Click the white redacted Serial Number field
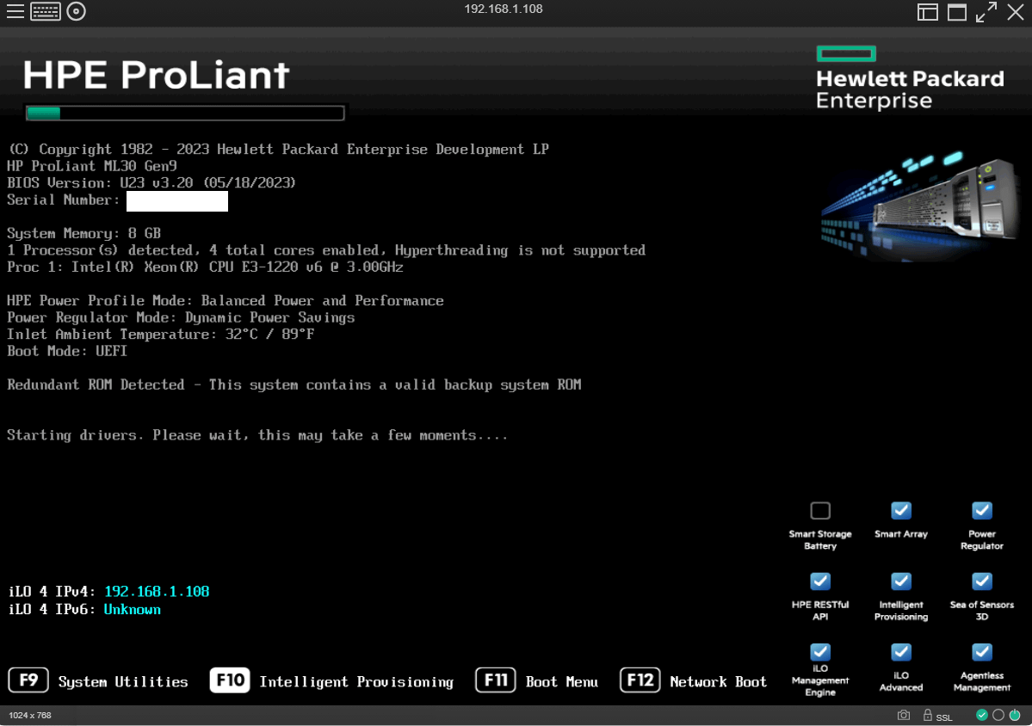The height and width of the screenshot is (726, 1032). (x=177, y=200)
